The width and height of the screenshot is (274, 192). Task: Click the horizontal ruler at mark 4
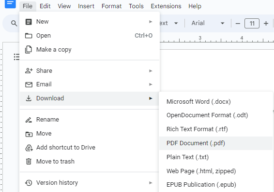pos(242,38)
